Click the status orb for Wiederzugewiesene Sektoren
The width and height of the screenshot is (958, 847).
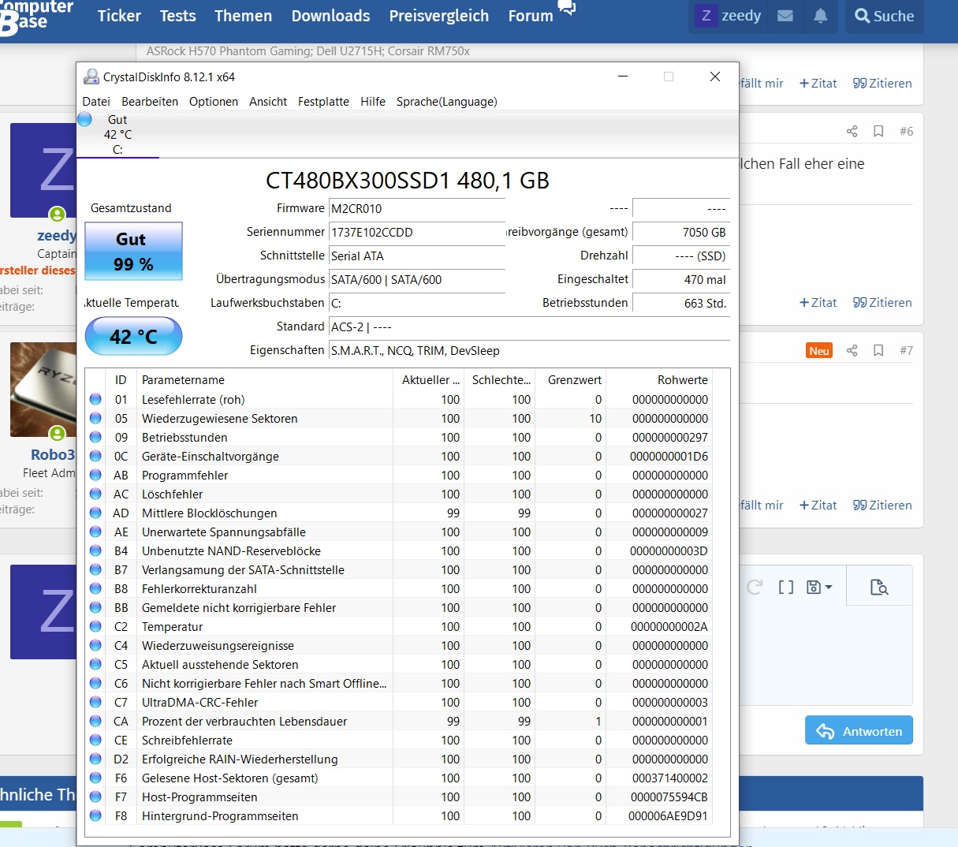(x=95, y=418)
